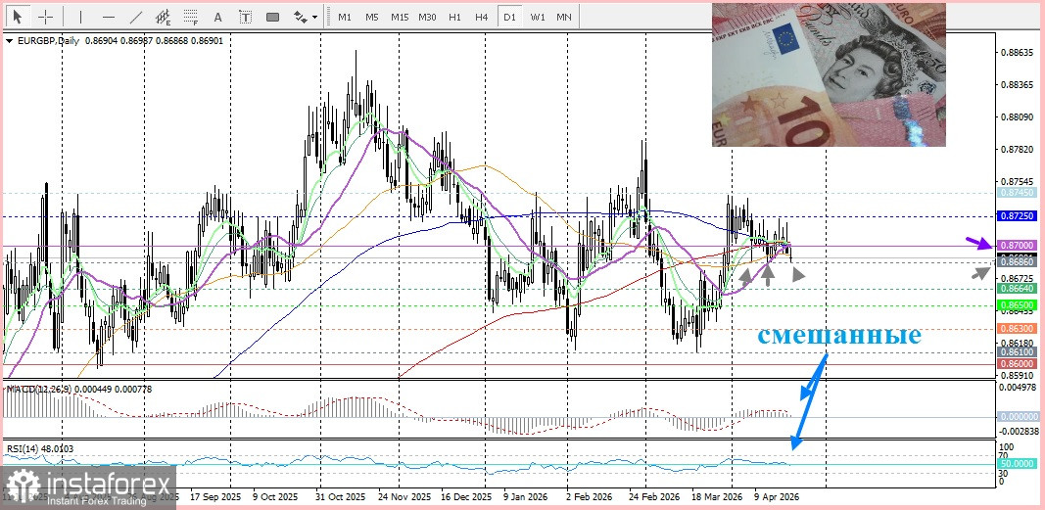Screen dimensions: 1045x510
Task: Click the 0.88090 price scale value
Action: point(1015,117)
